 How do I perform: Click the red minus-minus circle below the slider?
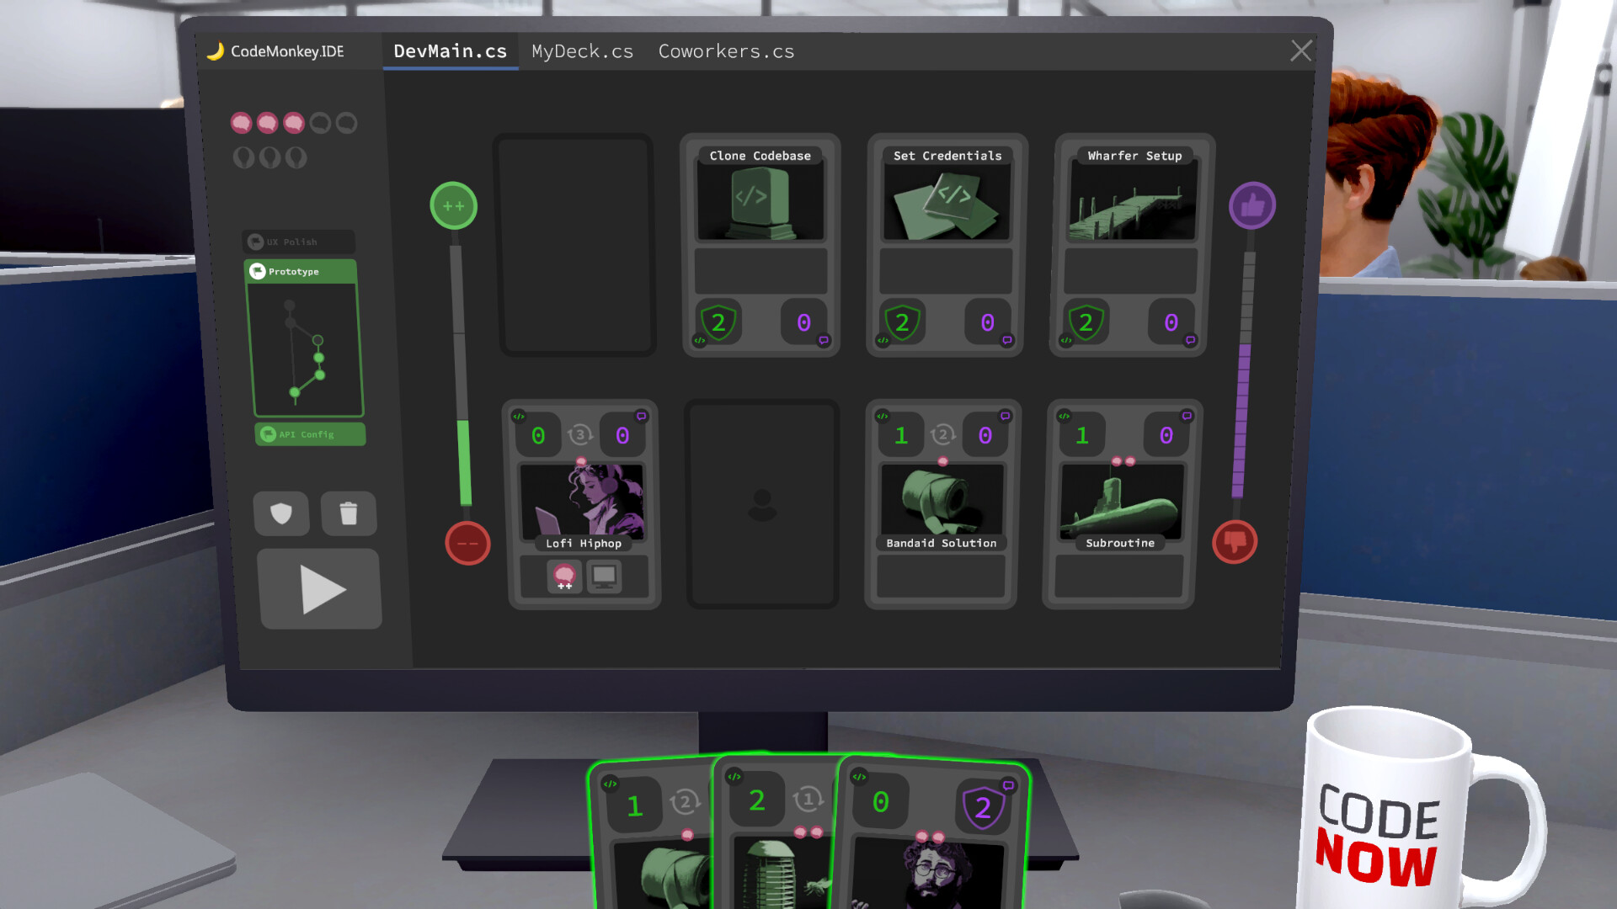(467, 543)
